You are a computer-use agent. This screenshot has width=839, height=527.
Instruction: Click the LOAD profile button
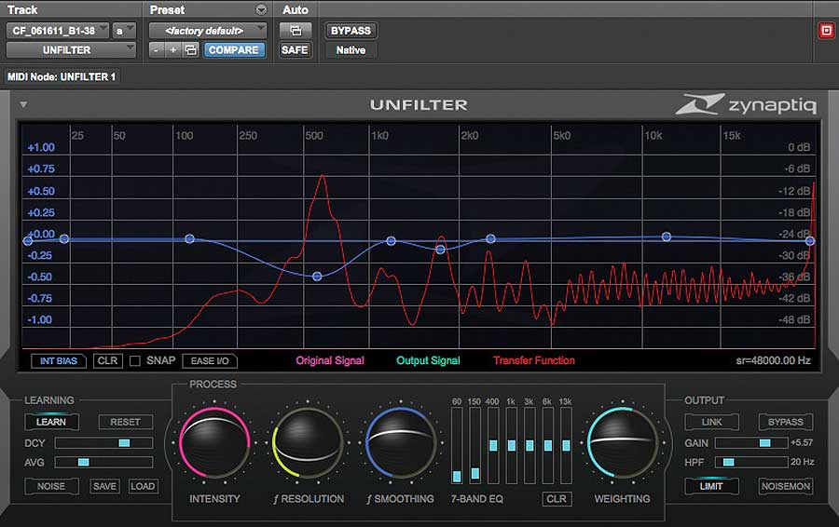point(143,486)
